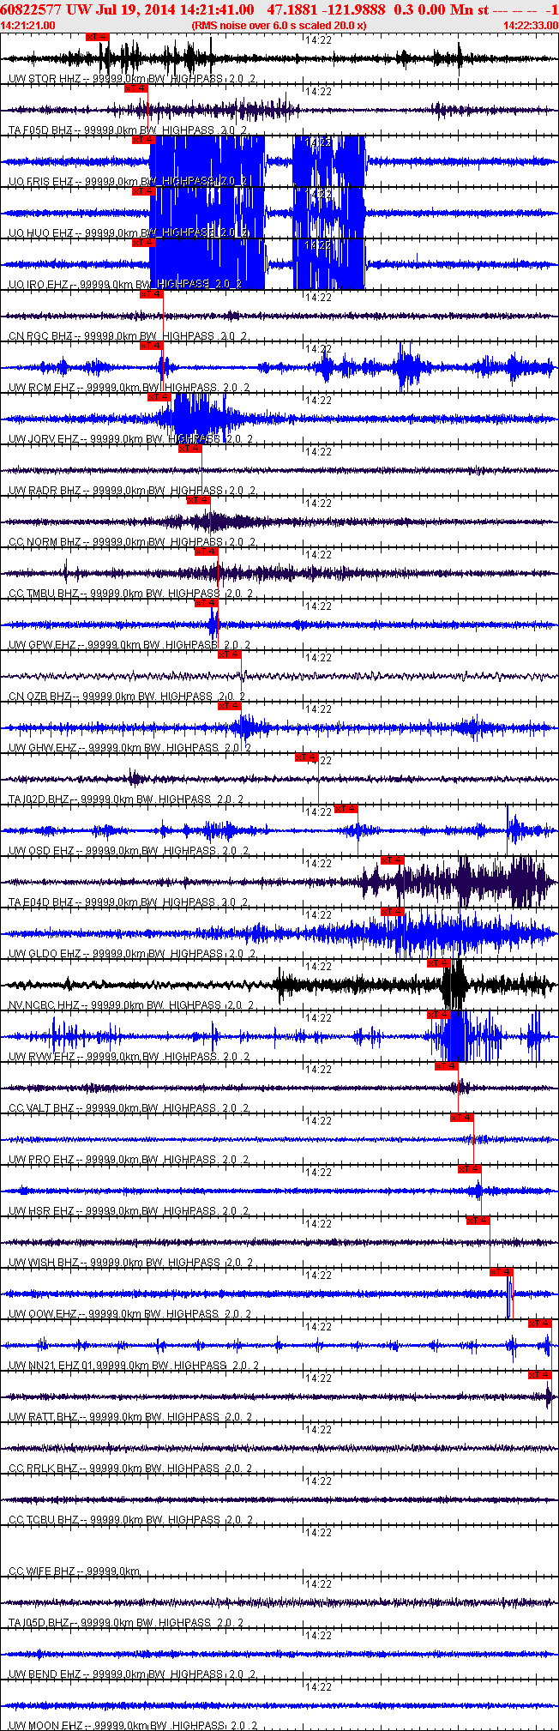Select the 'CC TMBU BHZ' station label
The image size is (559, 1731).
tap(44, 594)
